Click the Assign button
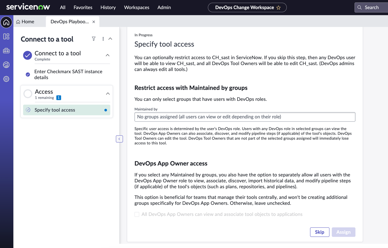 click(343, 232)
